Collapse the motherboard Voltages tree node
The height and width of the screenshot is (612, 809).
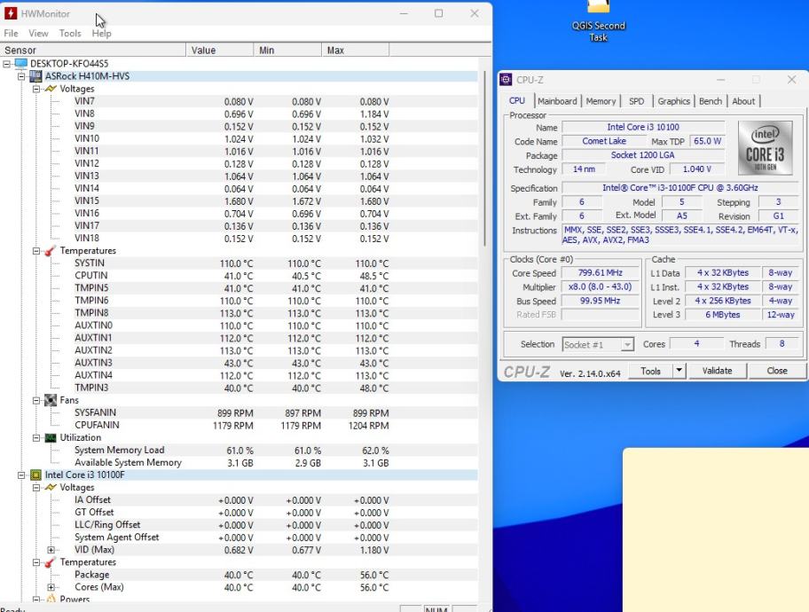pos(36,89)
